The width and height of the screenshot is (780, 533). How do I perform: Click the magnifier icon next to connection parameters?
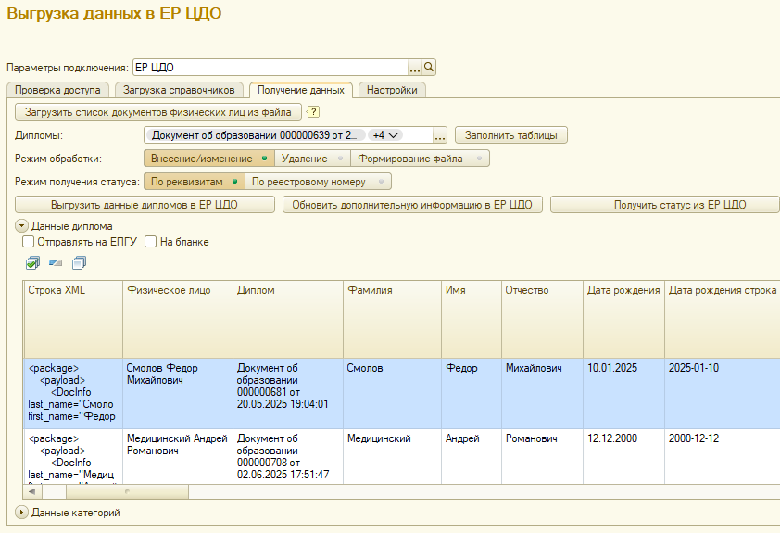click(x=429, y=68)
